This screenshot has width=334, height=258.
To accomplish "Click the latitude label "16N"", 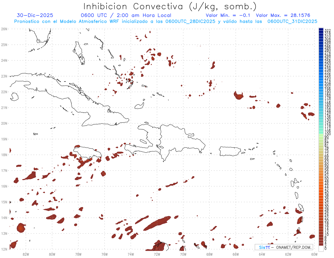I will tap(4, 186).
